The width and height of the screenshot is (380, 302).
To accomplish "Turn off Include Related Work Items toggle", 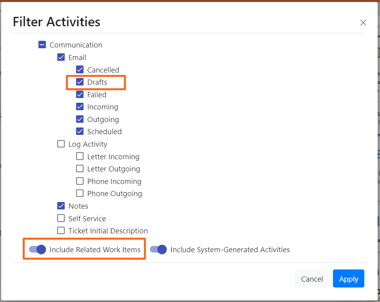I will 38,249.
